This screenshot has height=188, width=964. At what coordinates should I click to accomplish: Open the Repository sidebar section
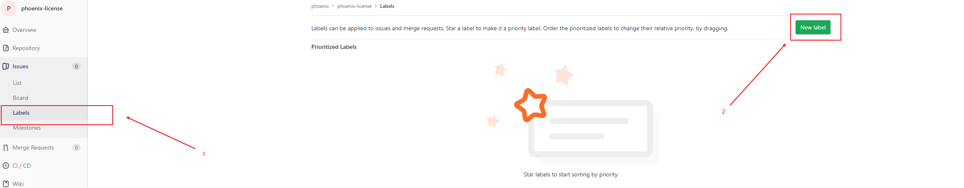coord(26,48)
